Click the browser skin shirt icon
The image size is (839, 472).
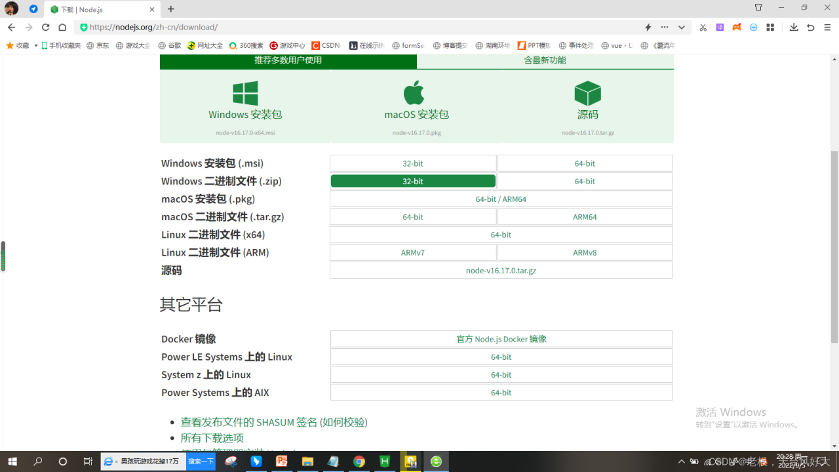click(x=758, y=8)
